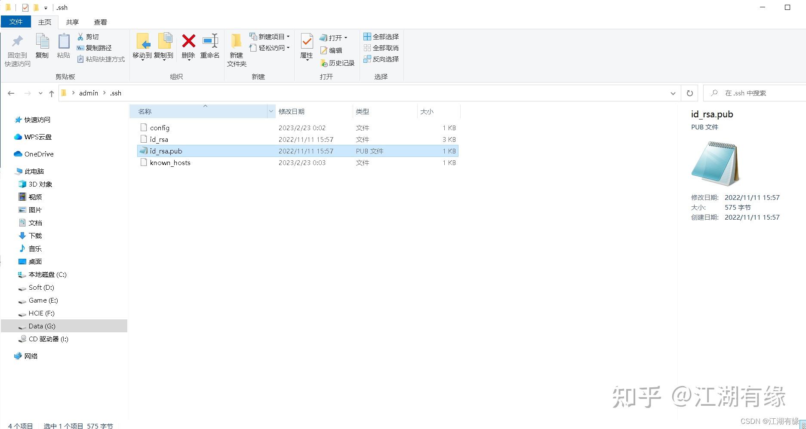The width and height of the screenshot is (806, 429).
Task: Click the chevron after admin in the address bar
Action: coord(105,93)
